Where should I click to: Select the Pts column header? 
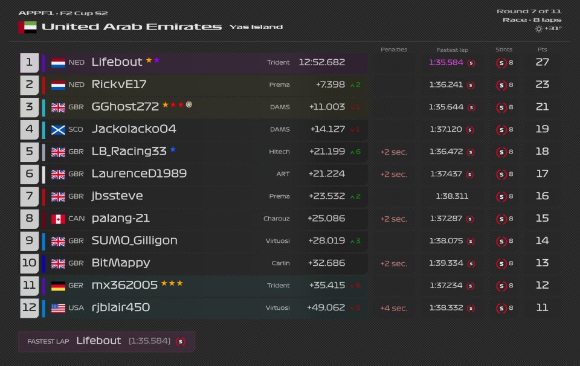[542, 50]
